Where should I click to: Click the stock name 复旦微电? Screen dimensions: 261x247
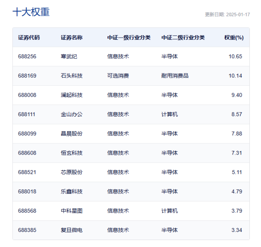coord(72,230)
